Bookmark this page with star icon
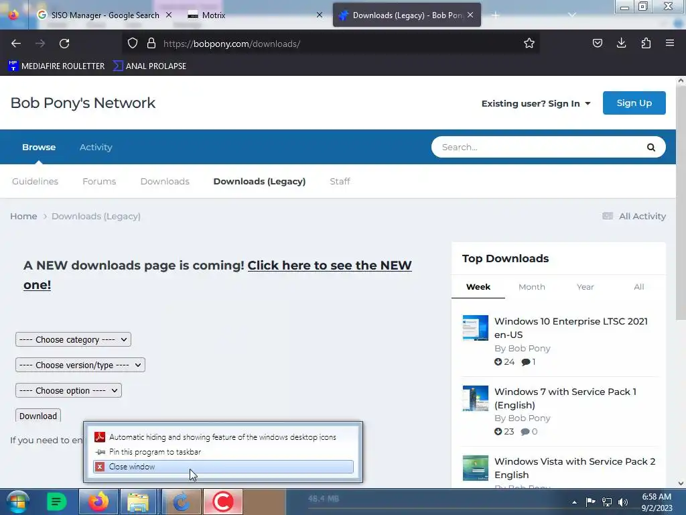The image size is (686, 515). (x=529, y=43)
